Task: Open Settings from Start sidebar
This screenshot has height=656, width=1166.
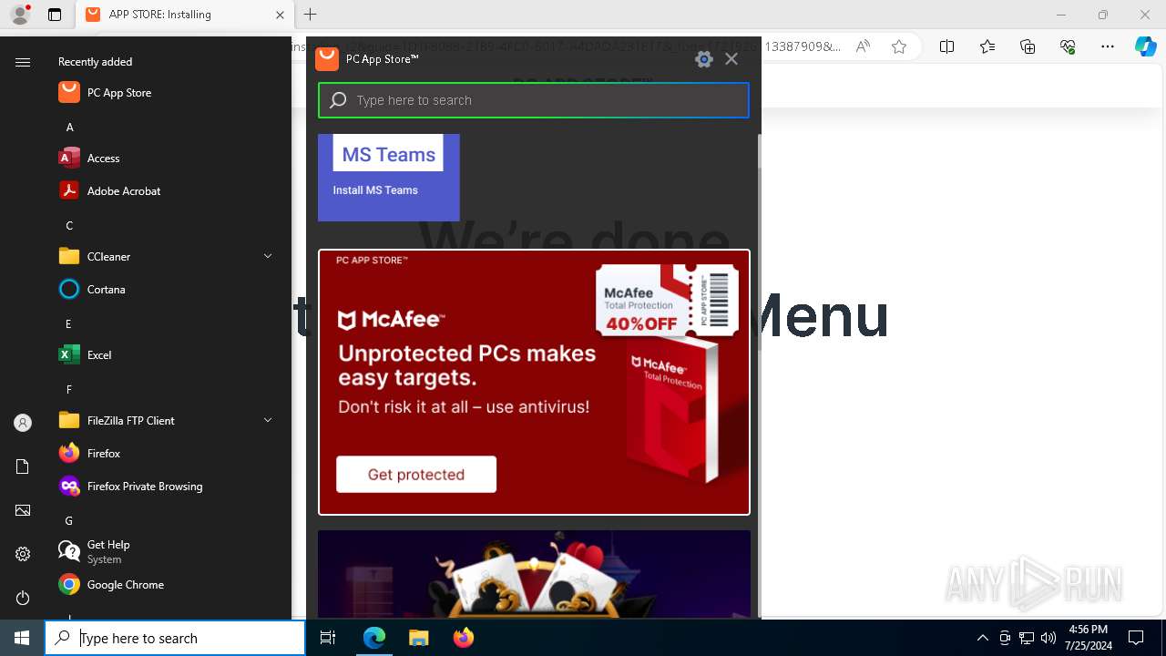Action: click(23, 554)
